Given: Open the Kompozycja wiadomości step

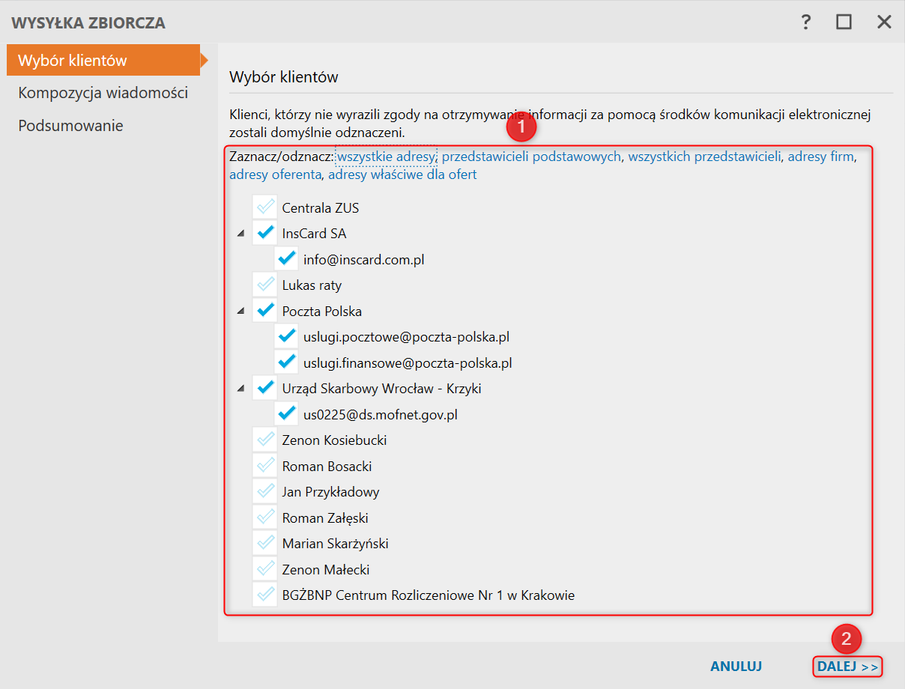Looking at the screenshot, I should pyautogui.click(x=103, y=94).
